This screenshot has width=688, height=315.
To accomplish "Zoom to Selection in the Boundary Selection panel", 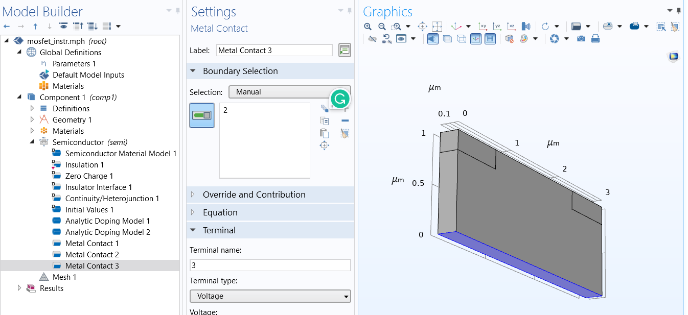I will tap(325, 146).
